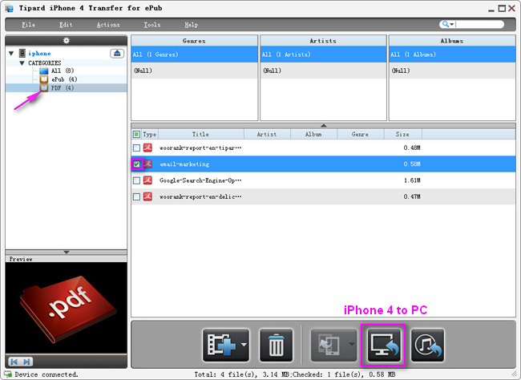
Task: Check the Google-Search-Engine-Op file checkbox
Action: tap(136, 180)
